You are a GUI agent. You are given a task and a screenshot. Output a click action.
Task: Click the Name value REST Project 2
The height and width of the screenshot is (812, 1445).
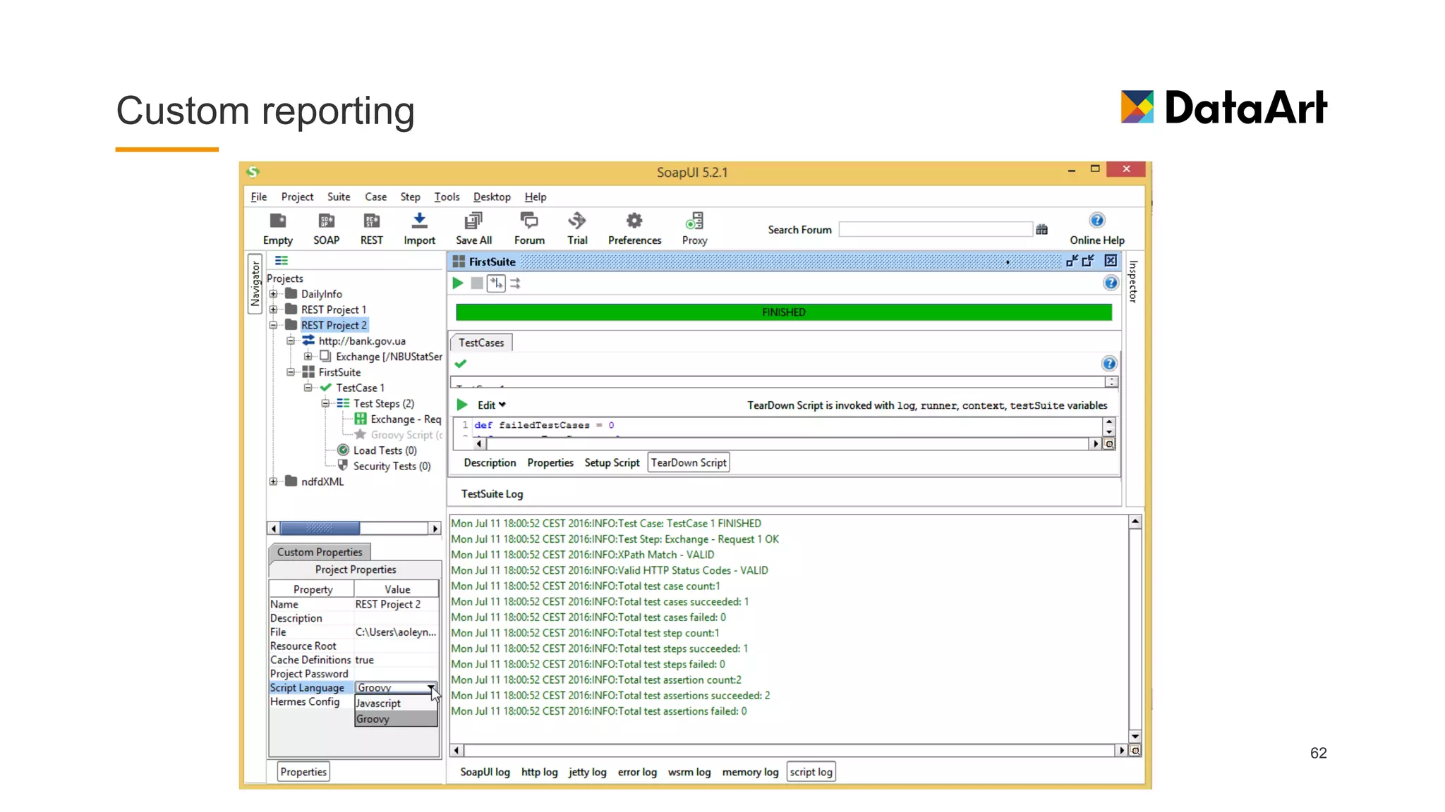coord(395,604)
